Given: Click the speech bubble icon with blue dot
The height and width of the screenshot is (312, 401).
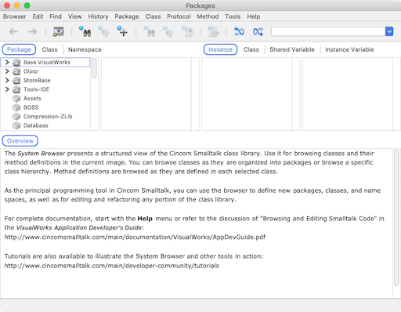Looking at the screenshot, I should 103,31.
